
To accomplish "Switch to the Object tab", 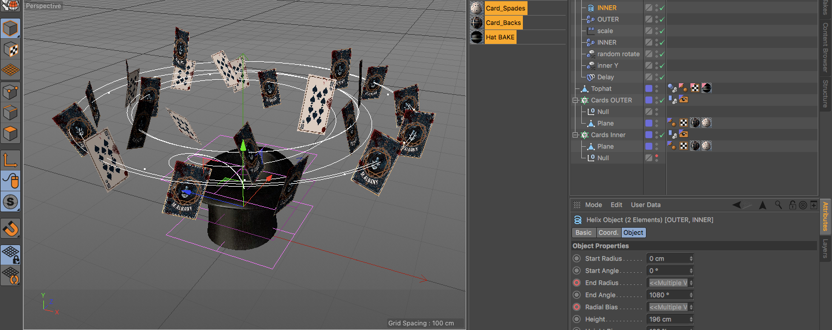I will point(633,232).
